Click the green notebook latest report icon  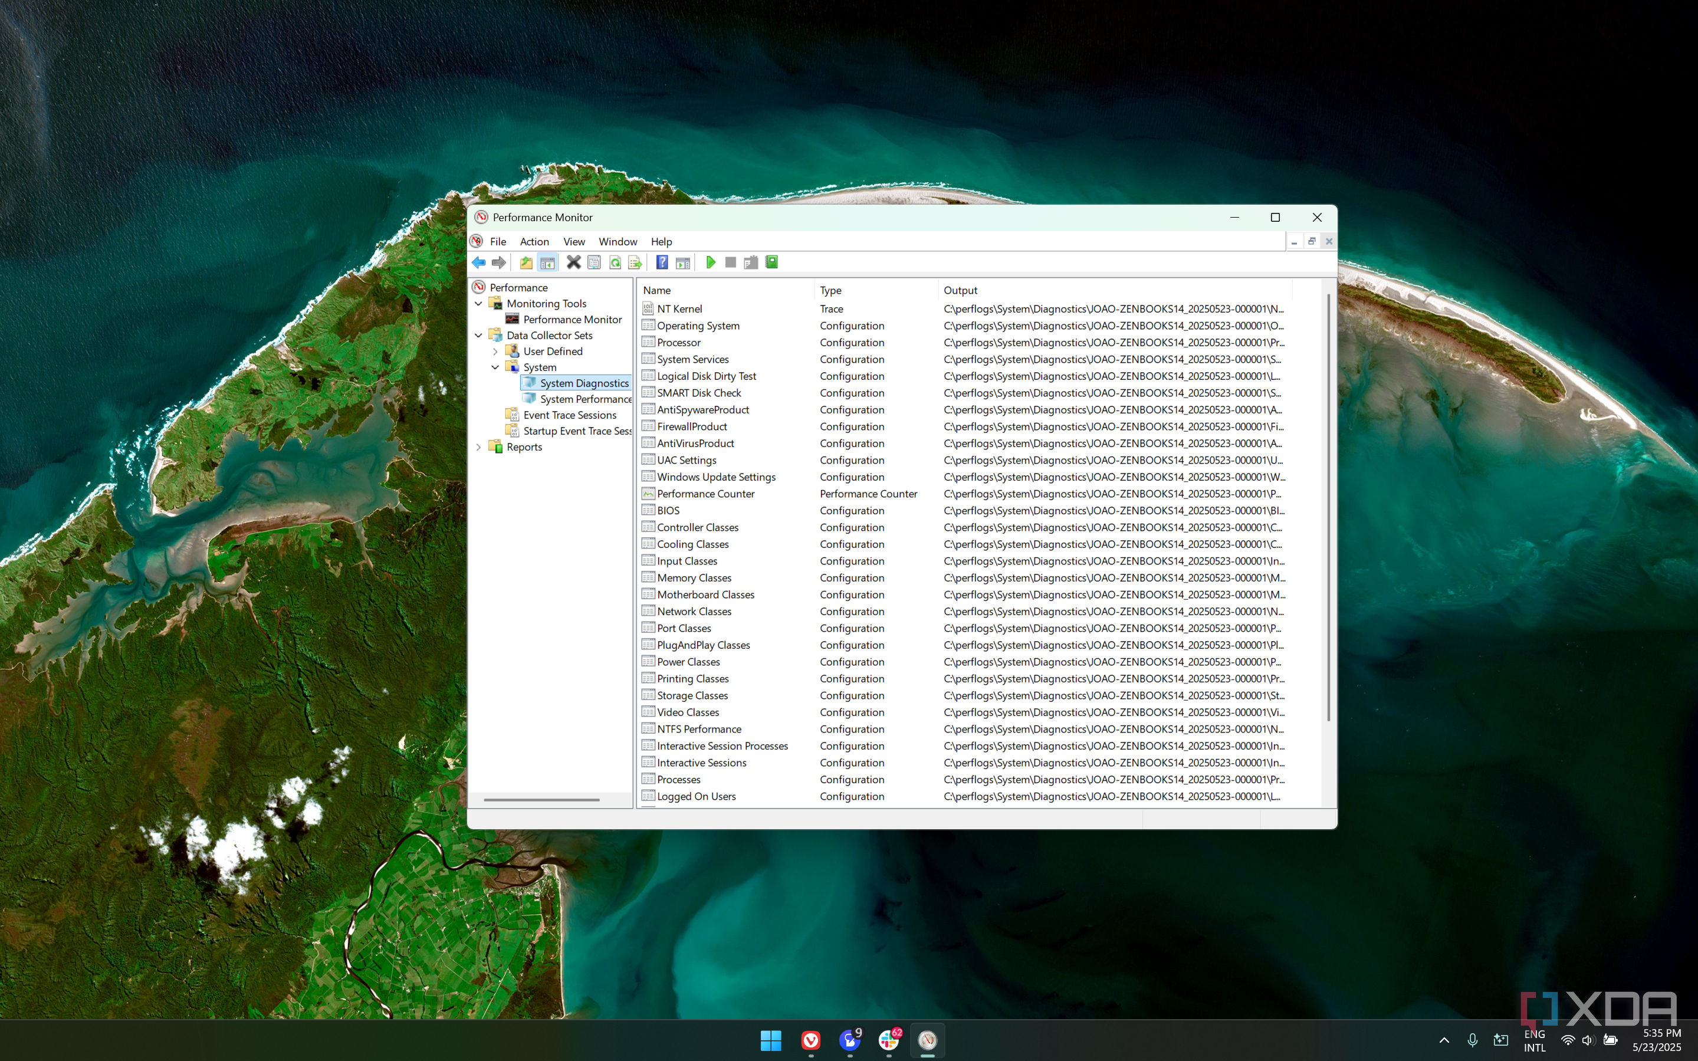(771, 262)
